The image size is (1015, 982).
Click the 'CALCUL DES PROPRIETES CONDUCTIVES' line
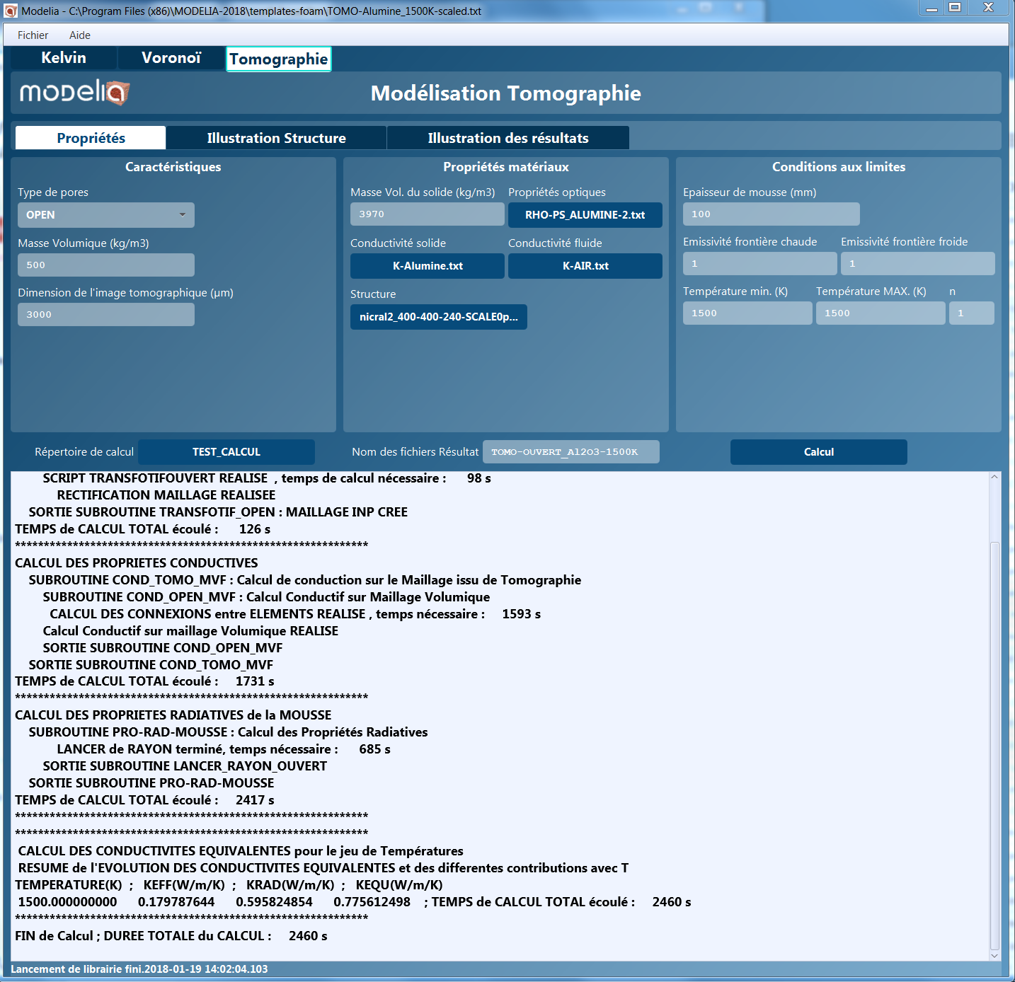tap(137, 563)
